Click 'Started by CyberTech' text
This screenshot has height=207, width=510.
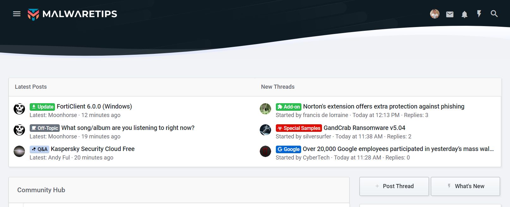303,158
